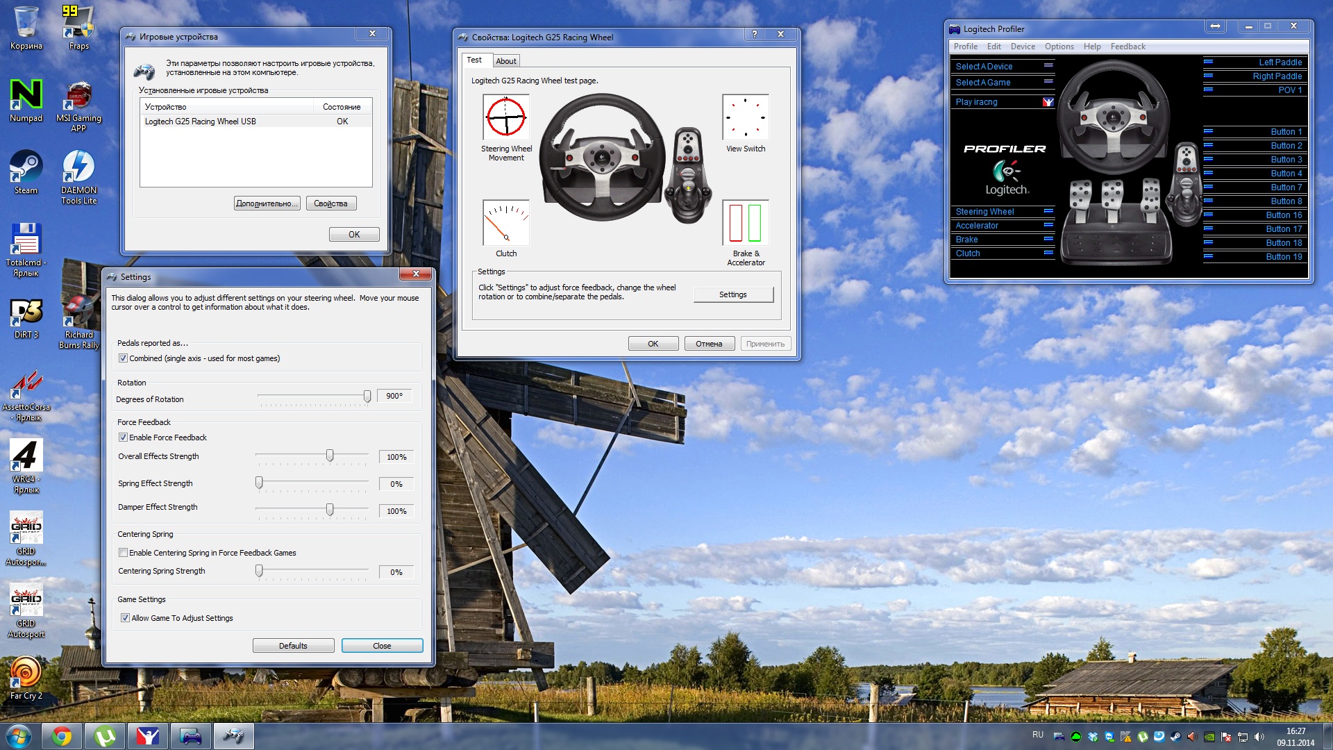Click the Overall Effects Strength slider

330,456
